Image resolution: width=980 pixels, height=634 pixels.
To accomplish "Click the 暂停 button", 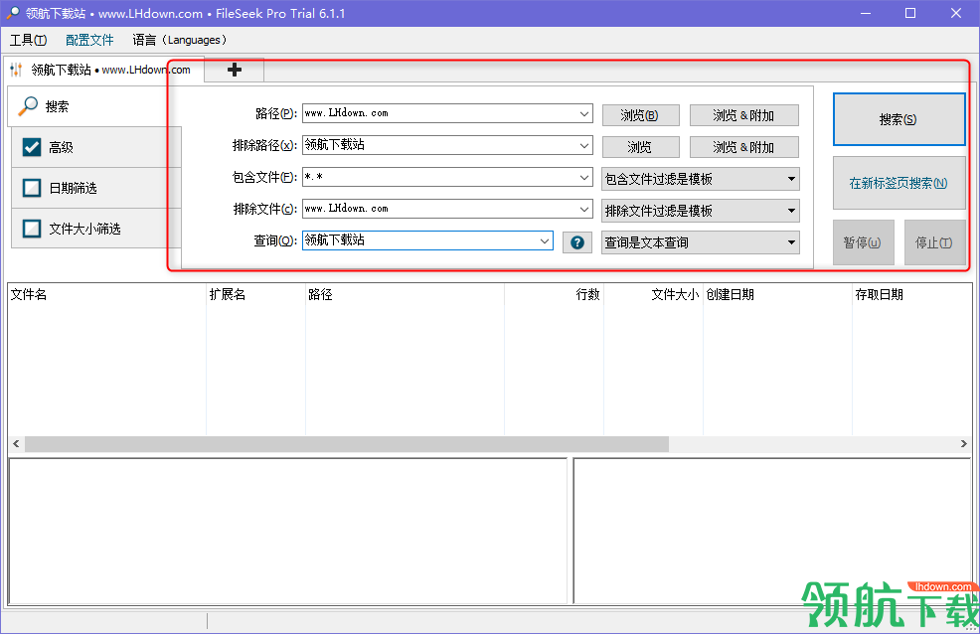I will coord(863,242).
